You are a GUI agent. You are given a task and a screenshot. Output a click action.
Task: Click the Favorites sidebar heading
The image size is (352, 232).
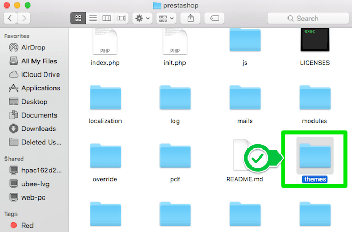coord(17,36)
